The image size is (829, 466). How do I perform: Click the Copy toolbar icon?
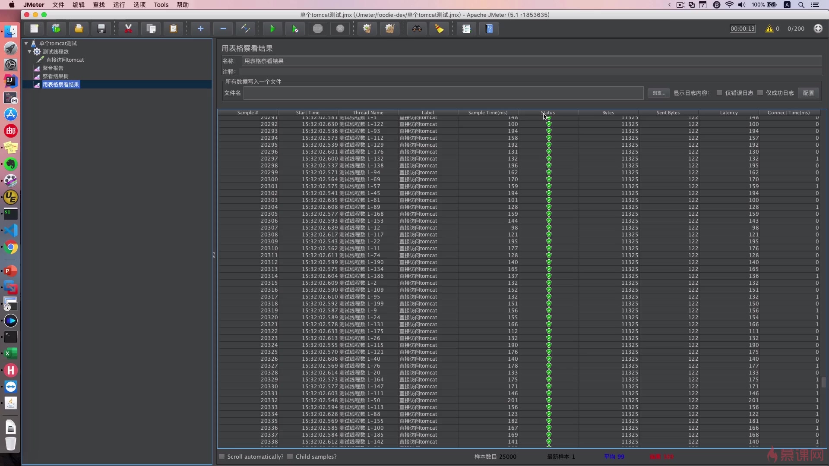151,28
